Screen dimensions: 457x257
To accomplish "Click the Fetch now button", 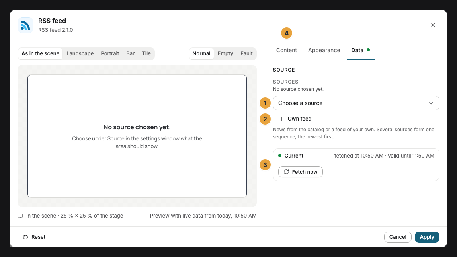I will pos(300,172).
